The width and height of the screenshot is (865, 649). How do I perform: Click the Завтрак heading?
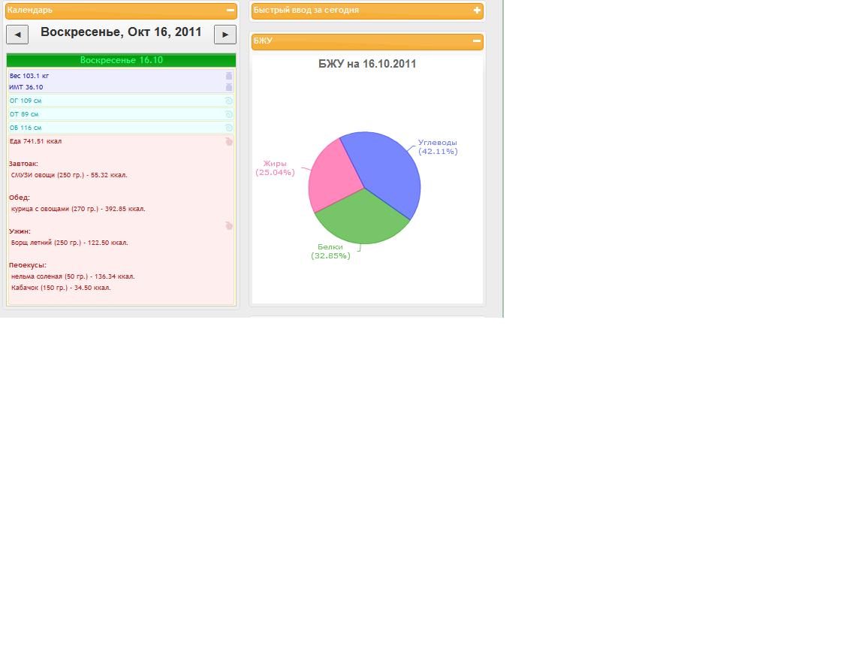point(24,164)
